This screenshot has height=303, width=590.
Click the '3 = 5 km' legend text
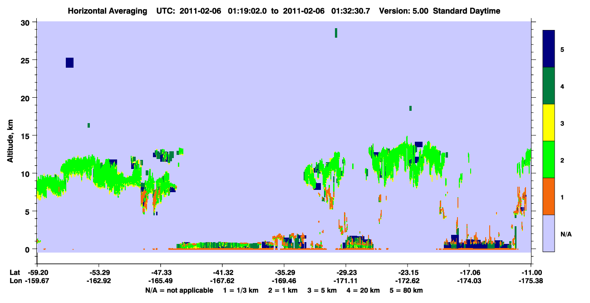click(x=322, y=290)
